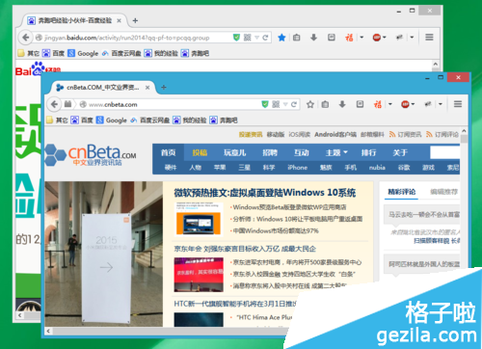This screenshot has width=482, height=349.
Task: Click back arrow in cnBeta window
Action: [54, 104]
